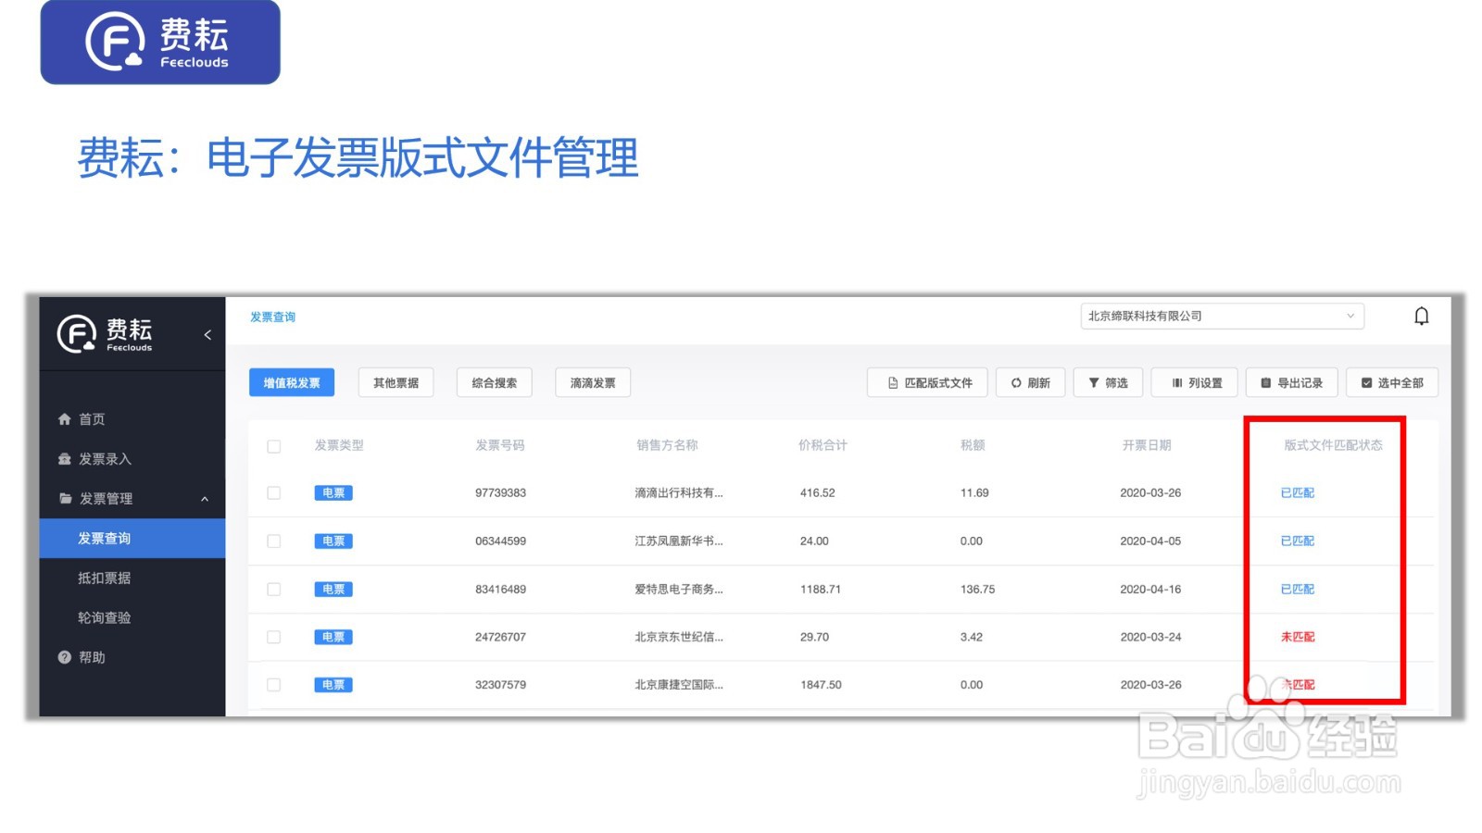Click the amount 1188.71 cell

point(821,590)
